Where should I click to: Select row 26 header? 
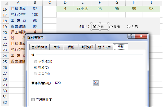pyautogui.click(x=5, y=68)
